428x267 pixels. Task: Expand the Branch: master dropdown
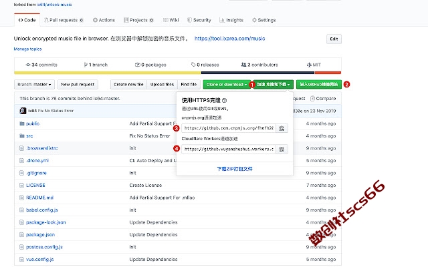[x=34, y=85]
